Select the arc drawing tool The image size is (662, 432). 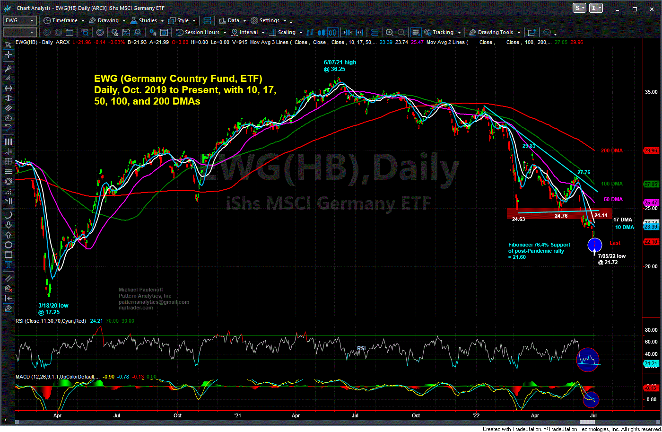coord(8,215)
